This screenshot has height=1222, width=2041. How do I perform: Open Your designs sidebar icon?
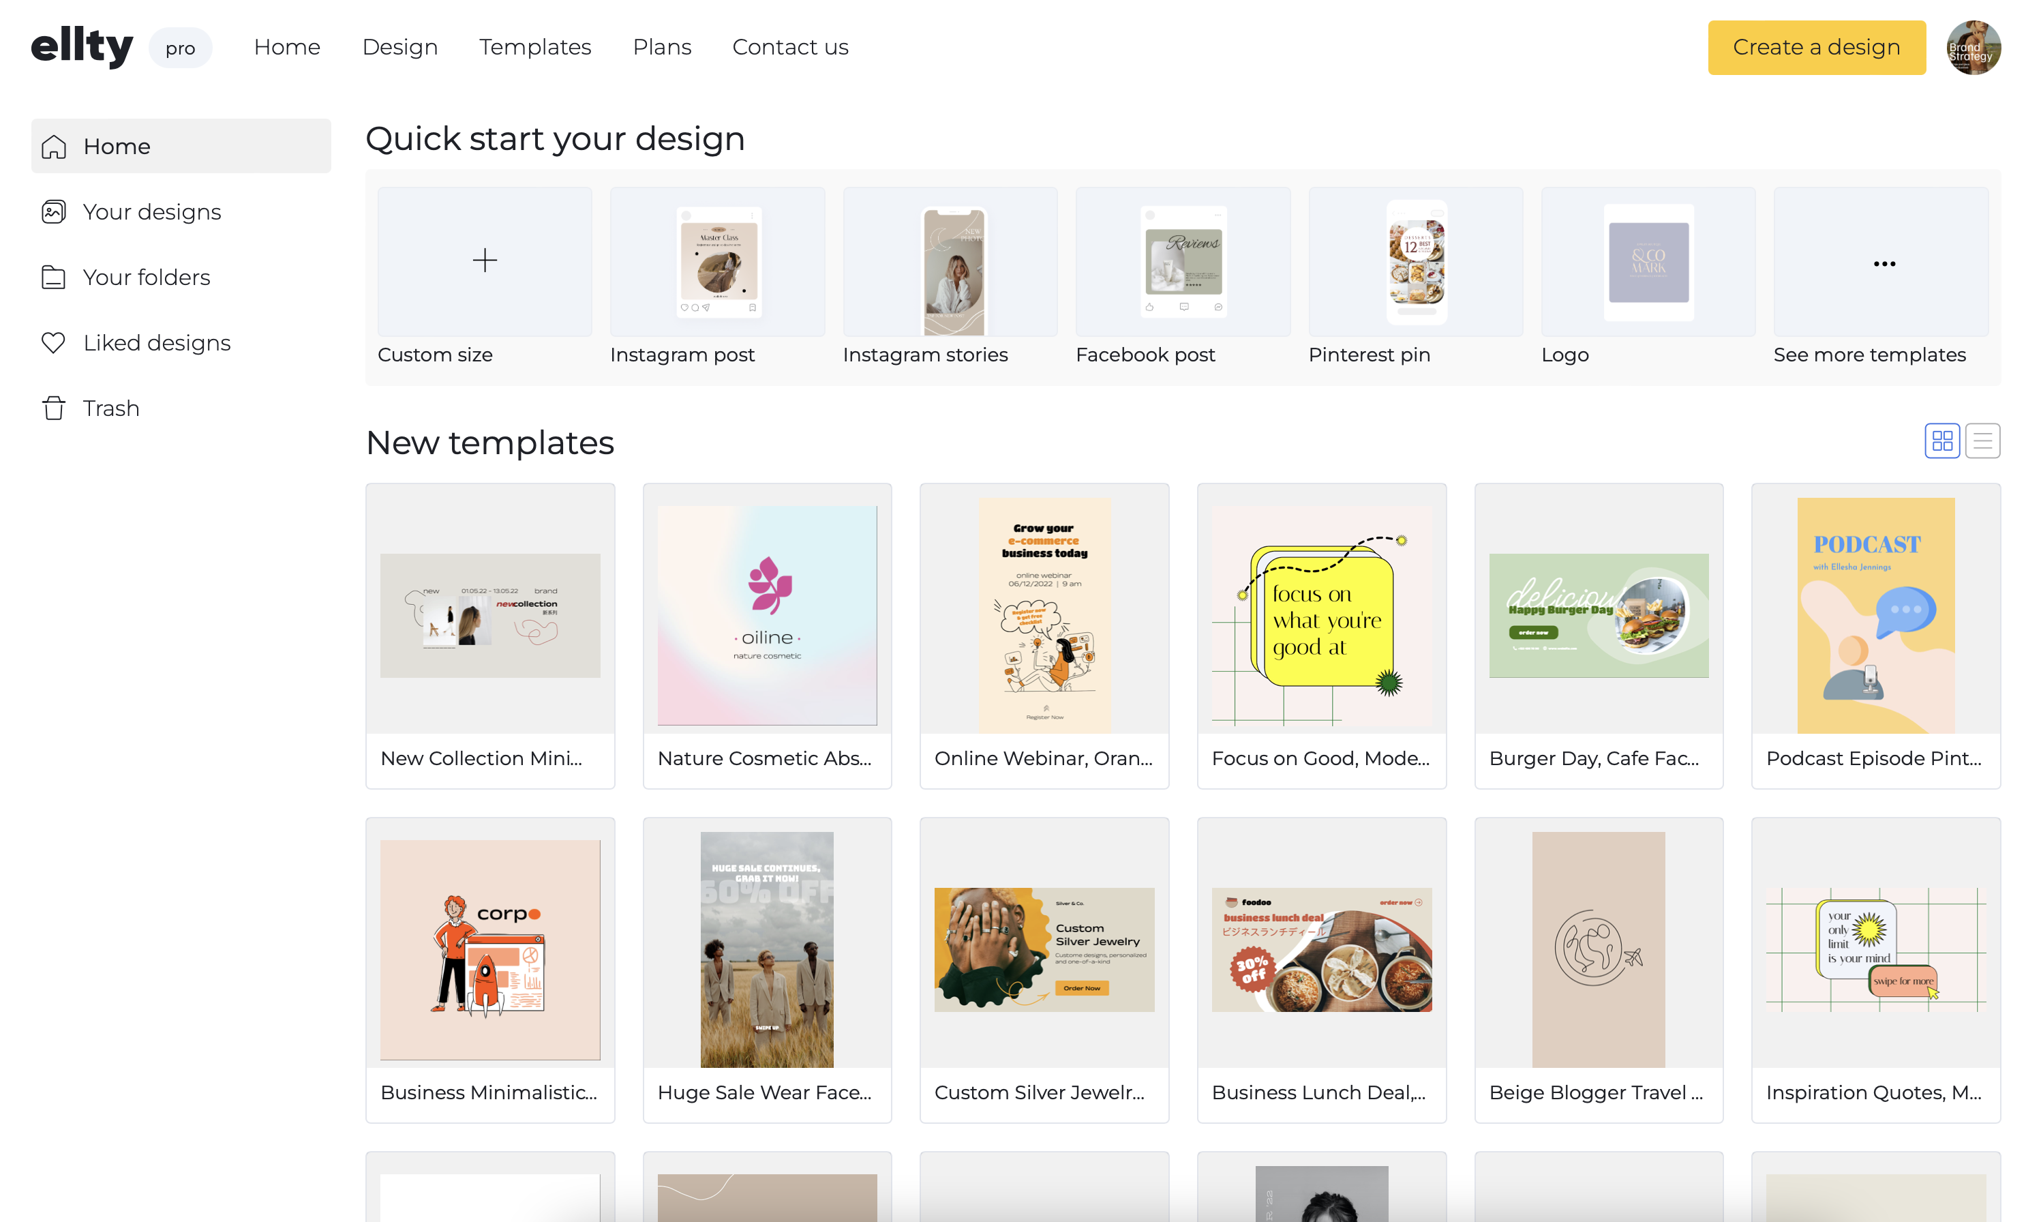pyautogui.click(x=53, y=211)
